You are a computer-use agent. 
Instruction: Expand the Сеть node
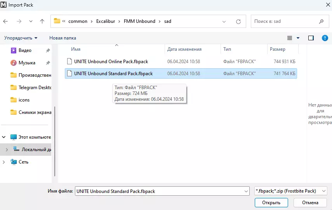tap(4, 162)
